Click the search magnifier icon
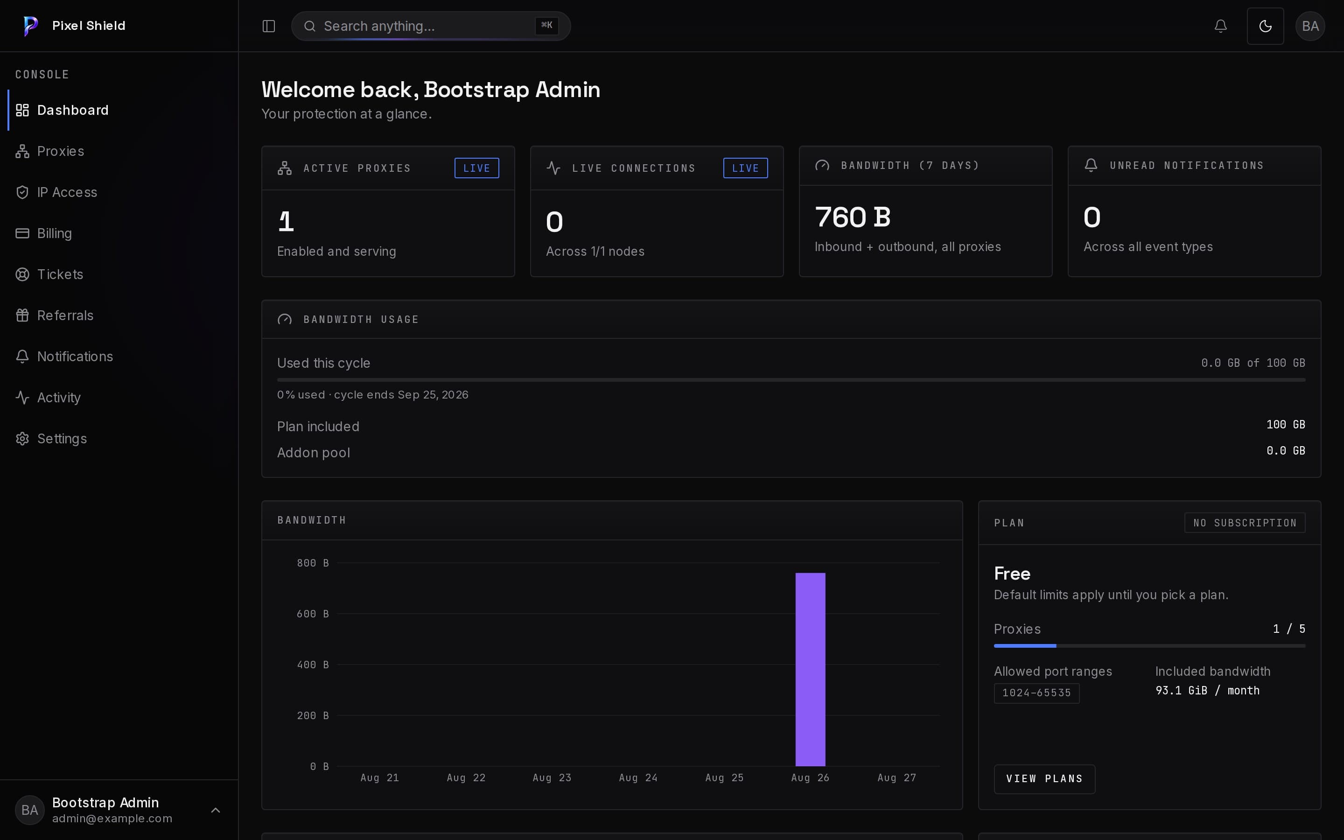The width and height of the screenshot is (1344, 840). (310, 26)
